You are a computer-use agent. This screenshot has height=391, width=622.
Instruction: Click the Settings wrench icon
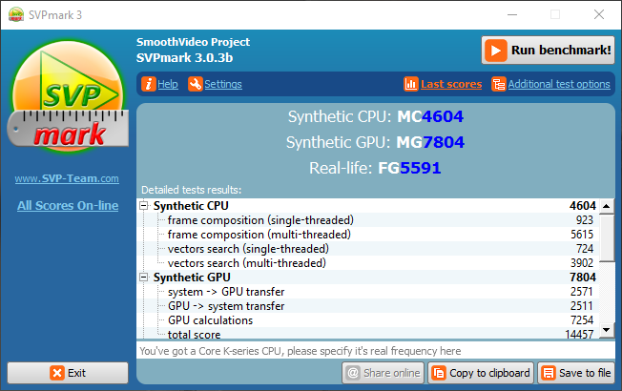(x=196, y=84)
